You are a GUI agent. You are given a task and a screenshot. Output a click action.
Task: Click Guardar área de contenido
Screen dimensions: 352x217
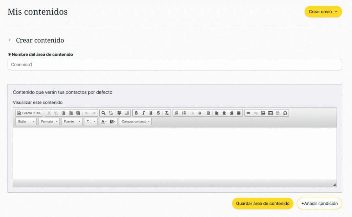(263, 203)
